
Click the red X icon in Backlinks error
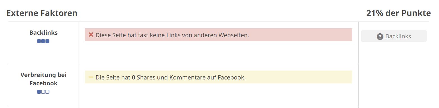(x=91, y=35)
